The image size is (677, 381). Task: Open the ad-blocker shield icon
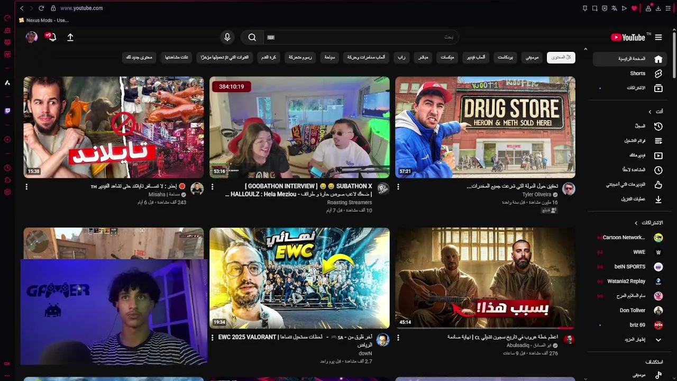pyautogui.click(x=605, y=8)
